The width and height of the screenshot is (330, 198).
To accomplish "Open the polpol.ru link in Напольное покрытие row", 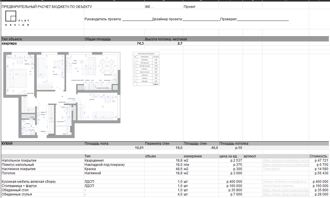I will click(286, 160).
